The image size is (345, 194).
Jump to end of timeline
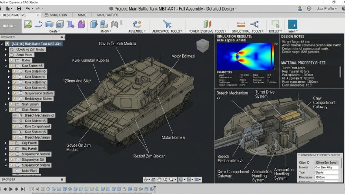pos(23,189)
